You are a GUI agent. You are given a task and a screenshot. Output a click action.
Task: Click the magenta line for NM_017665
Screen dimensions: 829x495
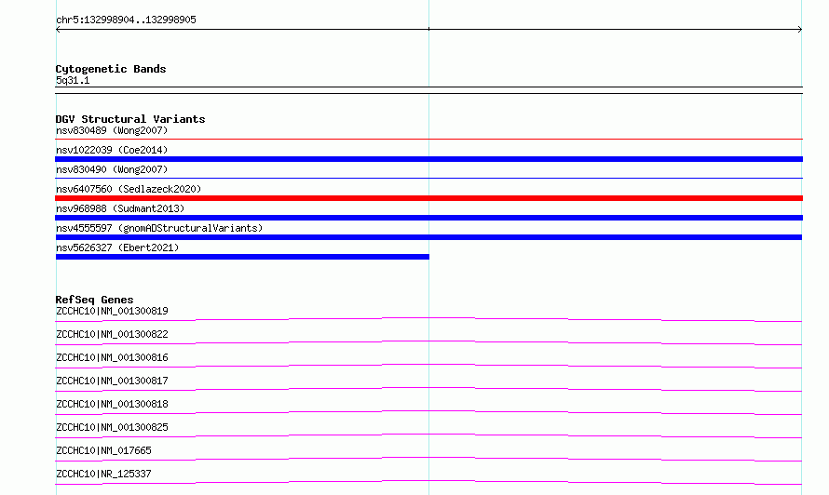pyautogui.click(x=428, y=459)
